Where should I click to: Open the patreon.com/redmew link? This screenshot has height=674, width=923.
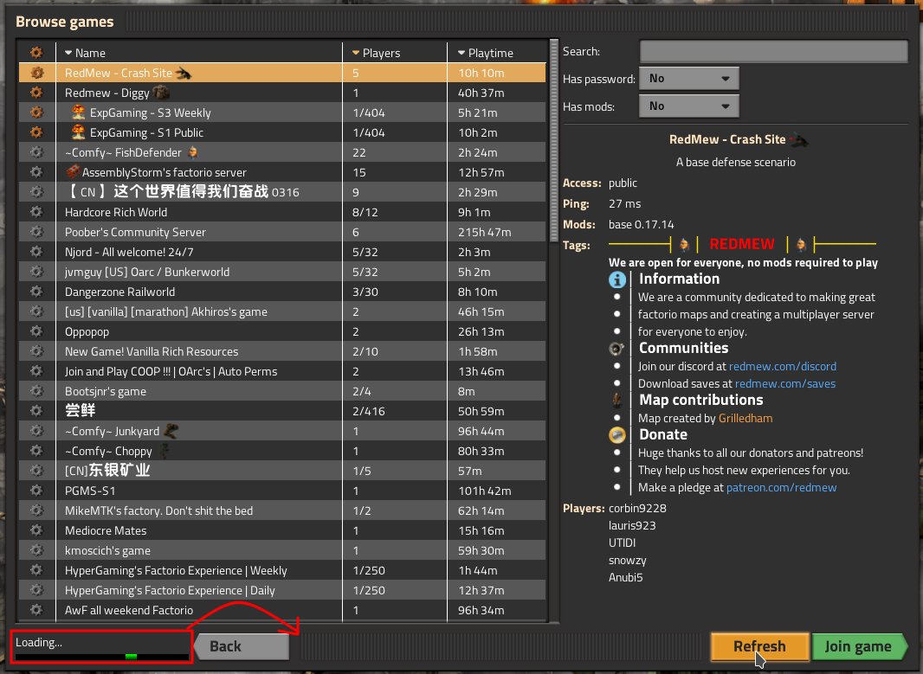pos(781,488)
